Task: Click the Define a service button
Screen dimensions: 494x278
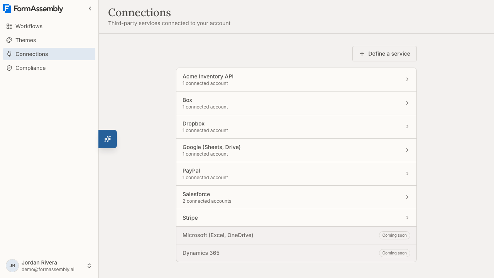Action: click(384, 54)
